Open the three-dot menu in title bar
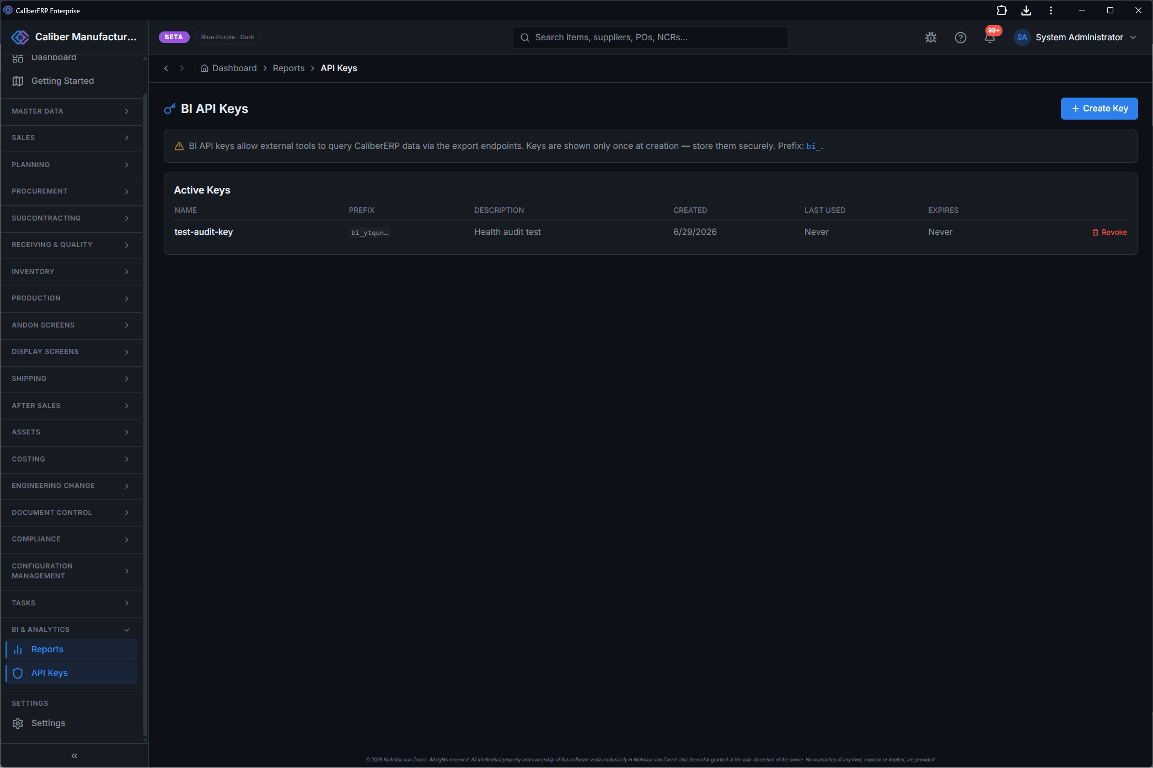Screen dimensions: 1153x768 click(x=1051, y=10)
